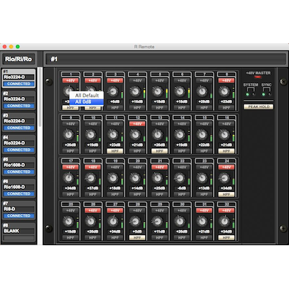Click the PEAK HOLD button
Viewport: 289px width, 289px height.
258,107
